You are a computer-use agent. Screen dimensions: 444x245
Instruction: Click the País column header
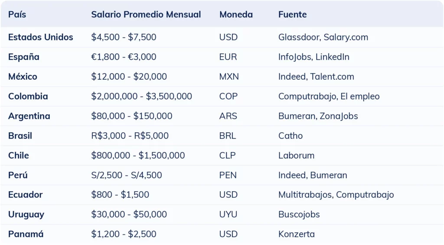[x=17, y=14]
